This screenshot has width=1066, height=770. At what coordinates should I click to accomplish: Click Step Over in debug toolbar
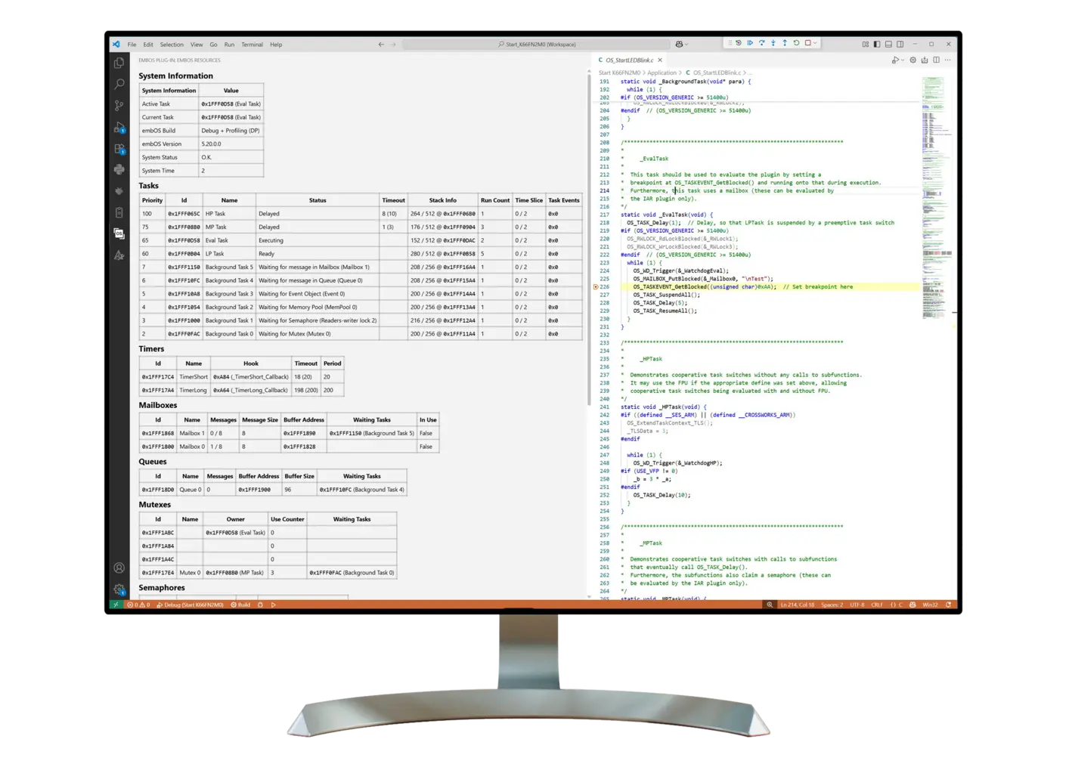coord(761,43)
